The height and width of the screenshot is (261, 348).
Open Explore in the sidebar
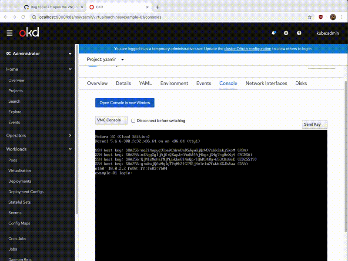coord(15,112)
